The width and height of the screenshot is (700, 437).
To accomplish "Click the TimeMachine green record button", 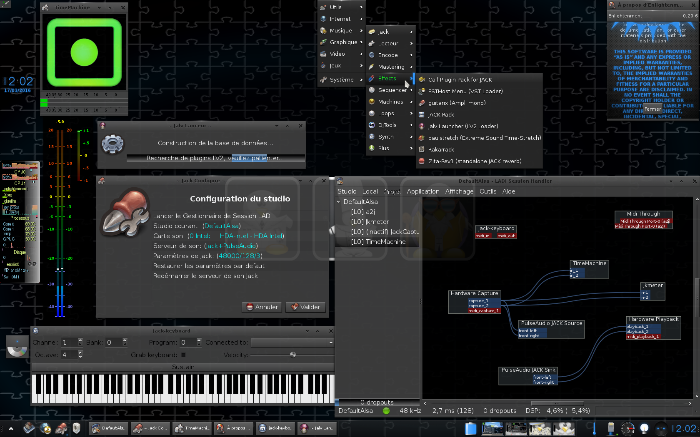I will click(84, 52).
